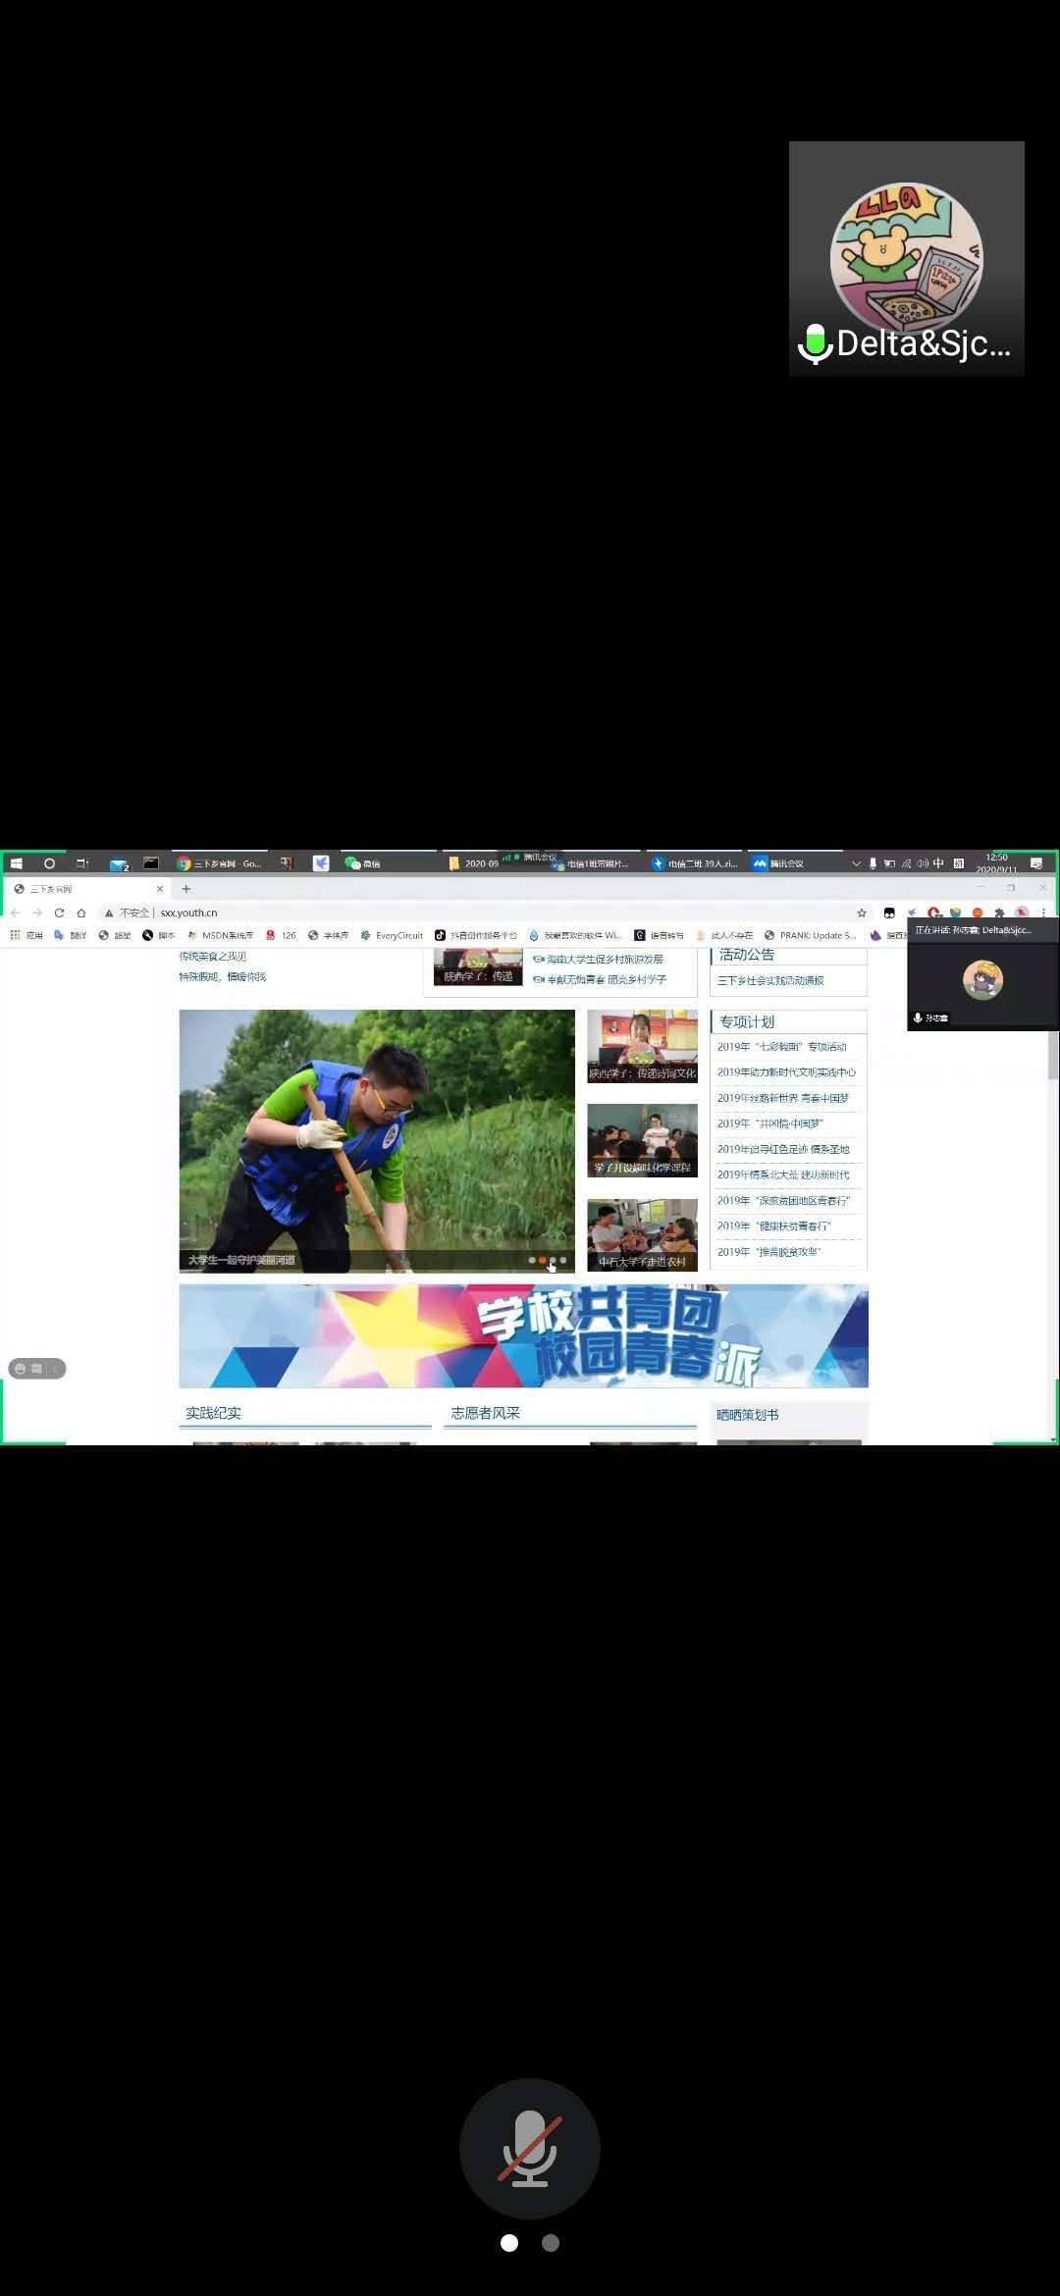Select the 实践纪实 section heading
Image resolution: width=1060 pixels, height=2296 pixels.
(213, 1413)
